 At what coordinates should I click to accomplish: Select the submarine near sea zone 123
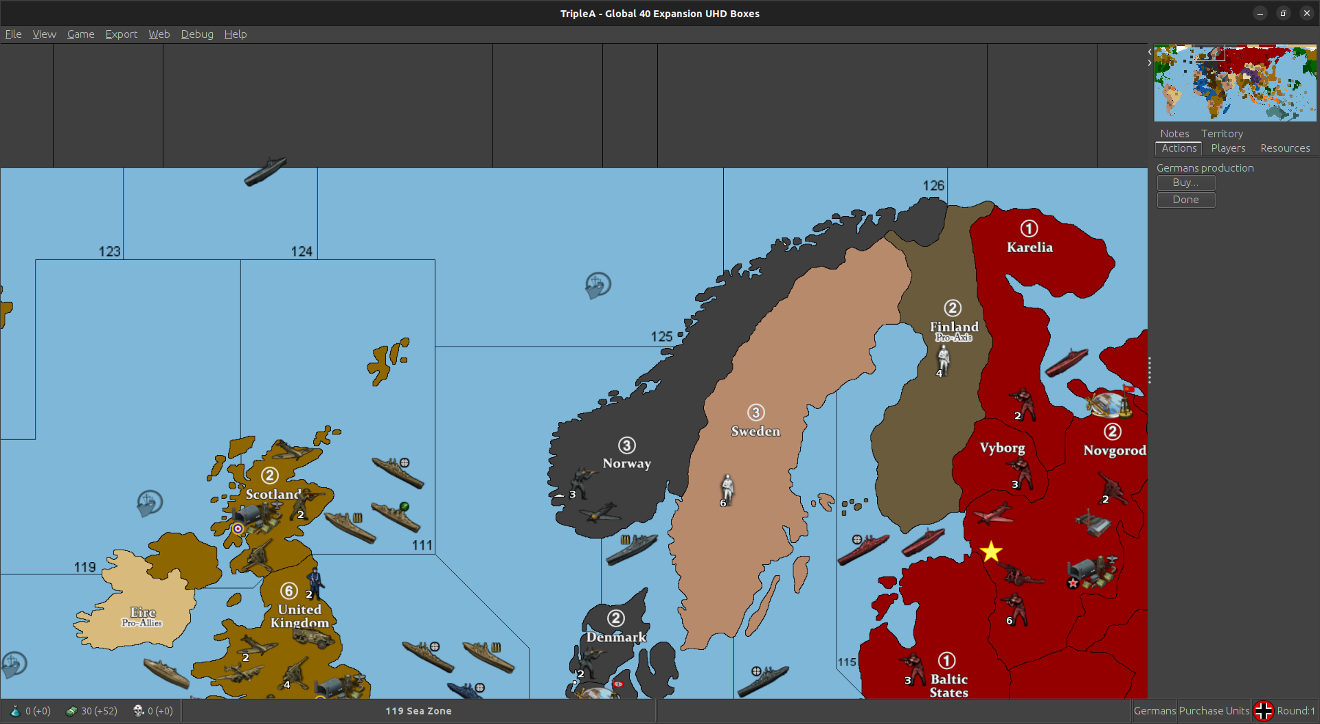tap(264, 171)
